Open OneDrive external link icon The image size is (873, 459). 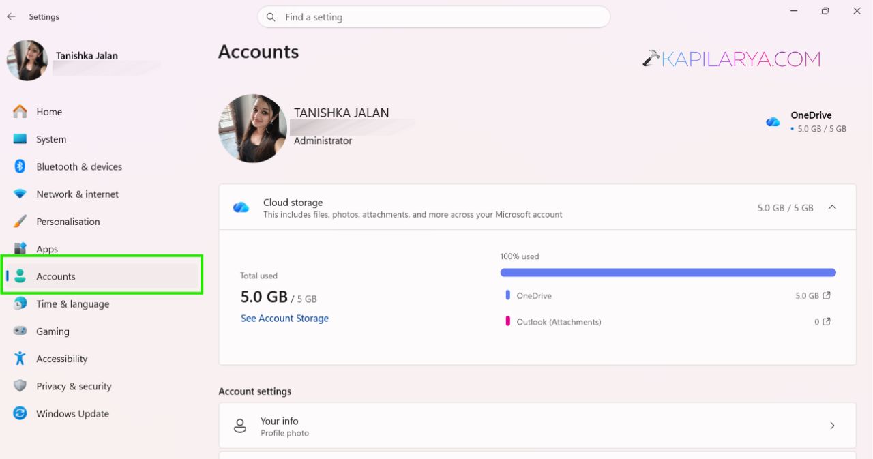click(x=827, y=295)
